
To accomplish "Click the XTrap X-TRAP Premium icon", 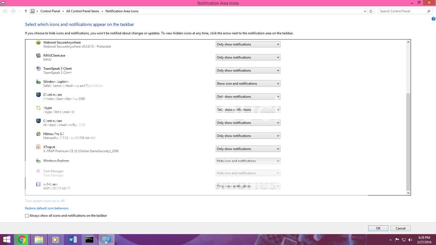I will [39, 148].
